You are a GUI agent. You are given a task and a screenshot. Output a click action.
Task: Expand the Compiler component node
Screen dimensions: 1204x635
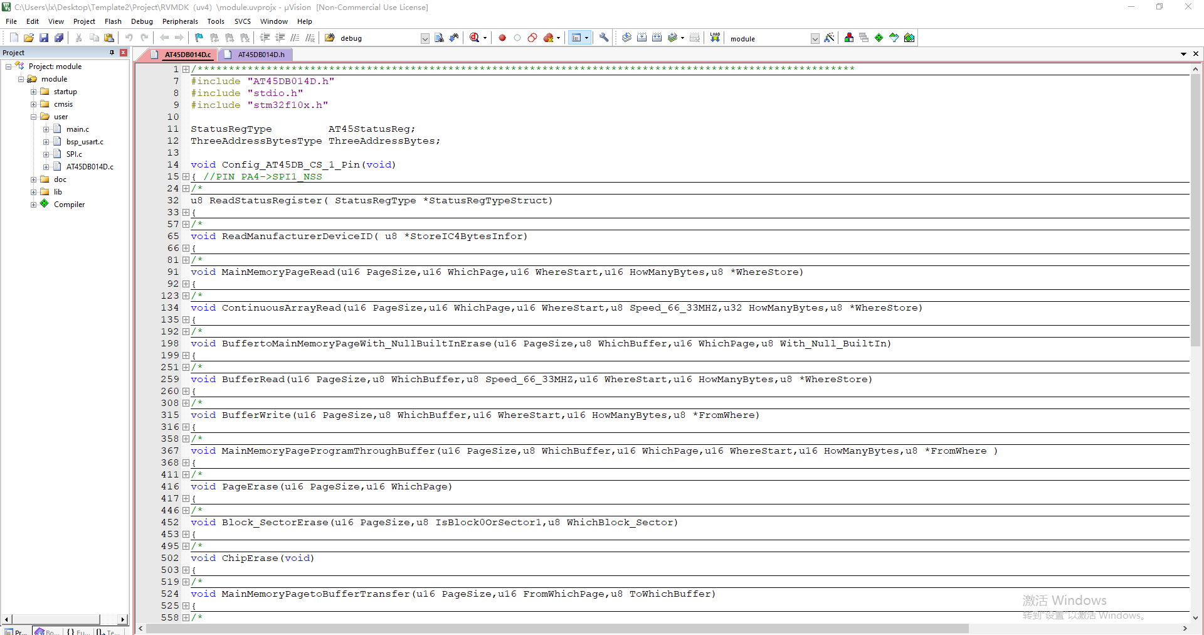tap(34, 205)
